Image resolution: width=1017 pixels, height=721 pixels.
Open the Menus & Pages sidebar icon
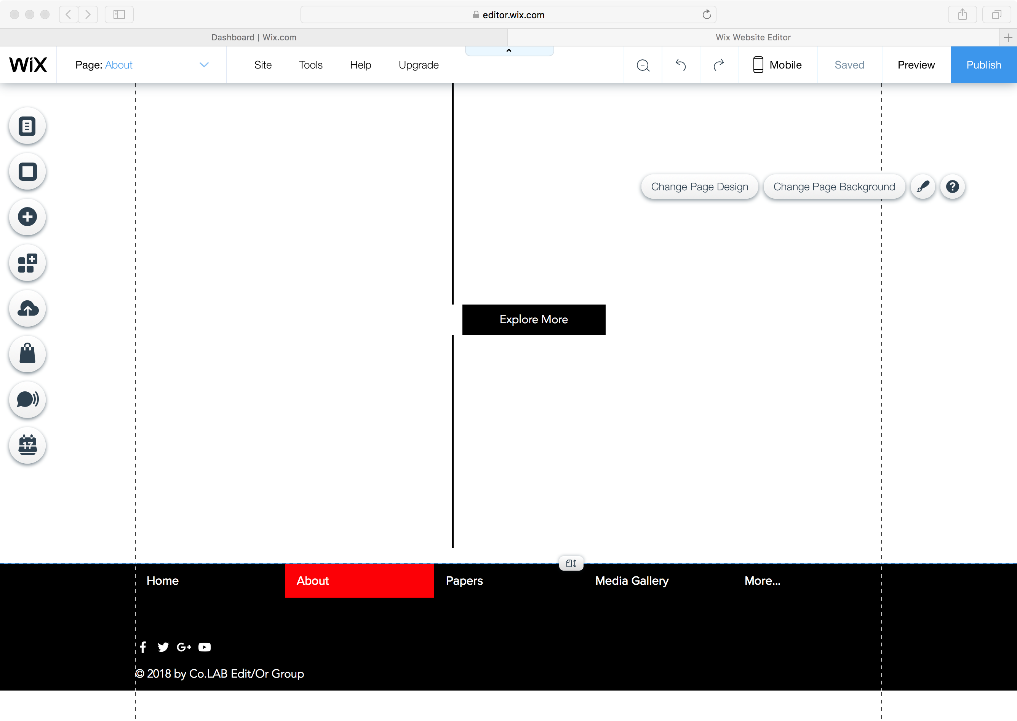click(x=27, y=126)
